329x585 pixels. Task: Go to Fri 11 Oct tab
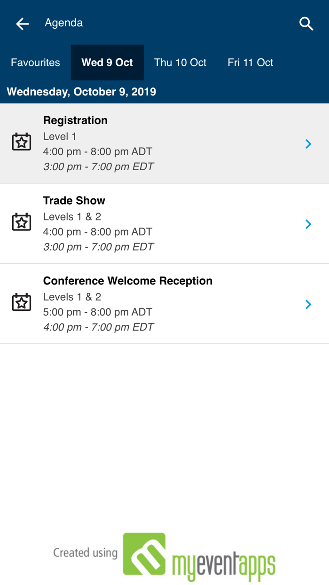[250, 63]
